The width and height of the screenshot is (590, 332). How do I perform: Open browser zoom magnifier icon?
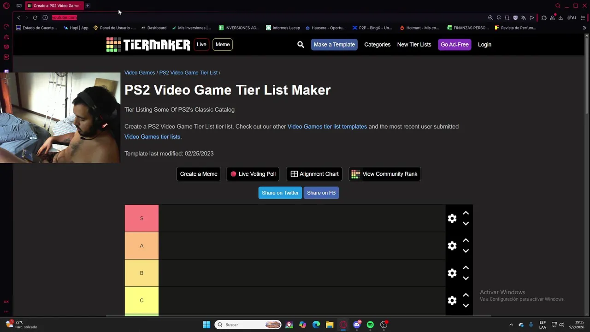click(x=490, y=18)
